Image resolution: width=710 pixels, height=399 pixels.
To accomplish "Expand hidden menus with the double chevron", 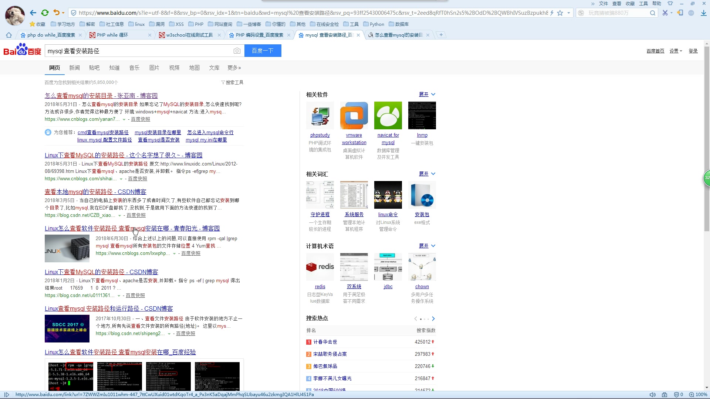I will pyautogui.click(x=593, y=4).
